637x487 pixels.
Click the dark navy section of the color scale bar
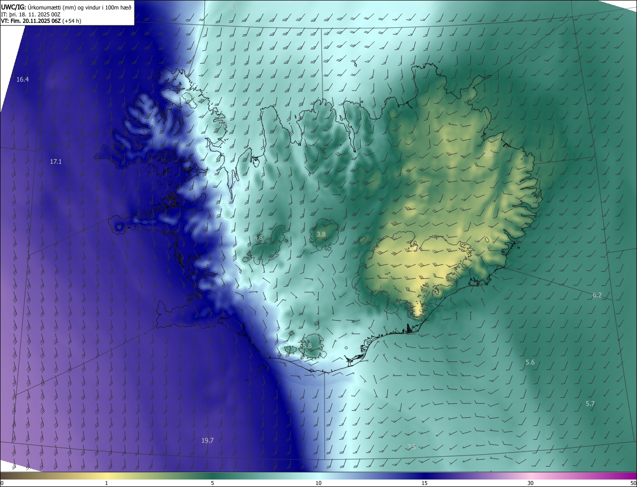[x=425, y=476]
